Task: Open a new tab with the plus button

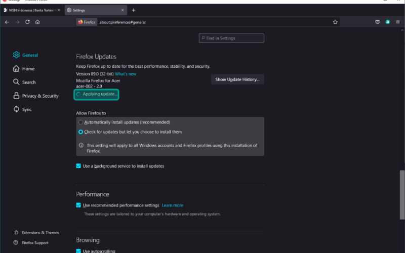Action: tap(134, 10)
